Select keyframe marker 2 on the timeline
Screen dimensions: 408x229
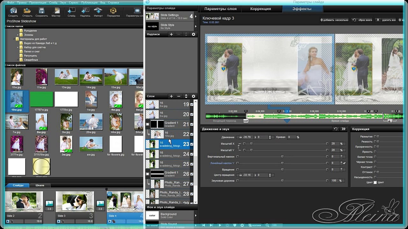[279, 111]
